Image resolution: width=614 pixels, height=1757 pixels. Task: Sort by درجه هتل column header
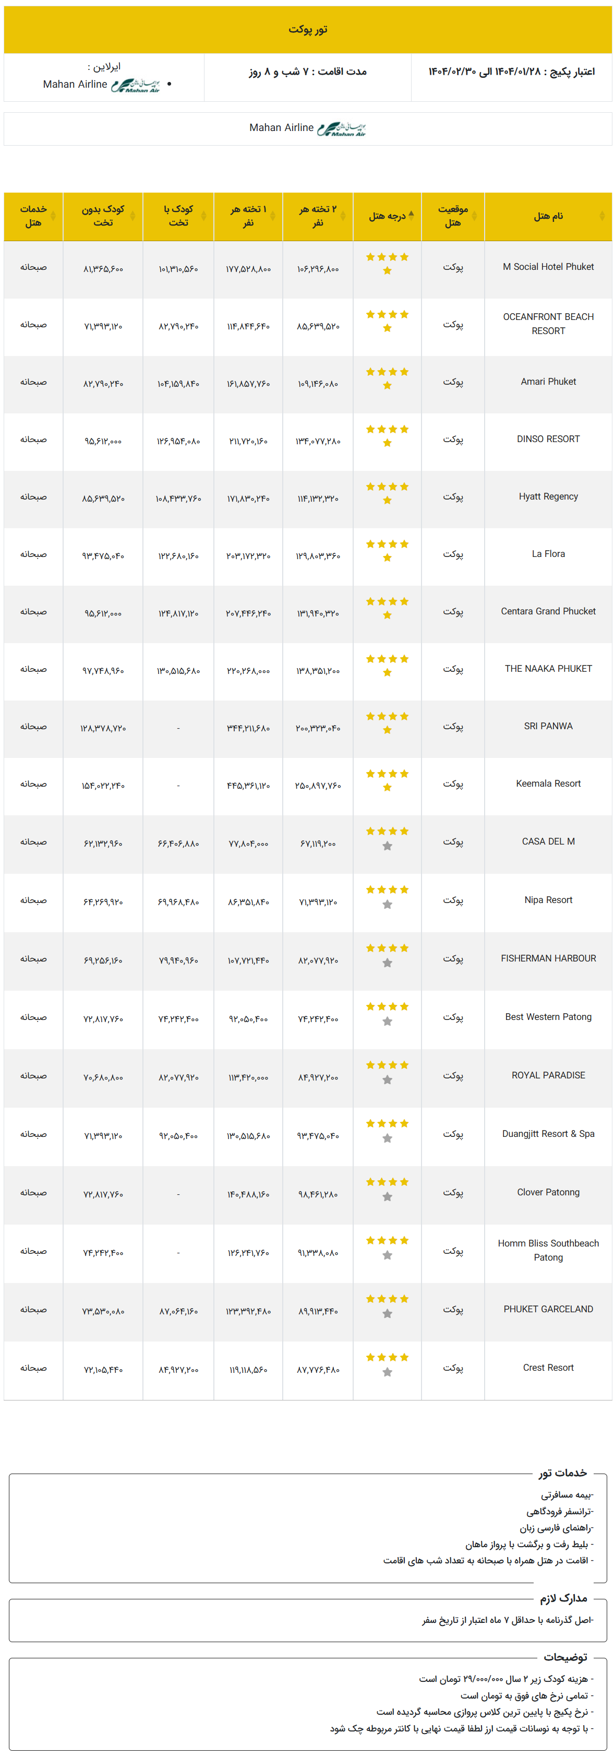[x=387, y=216]
